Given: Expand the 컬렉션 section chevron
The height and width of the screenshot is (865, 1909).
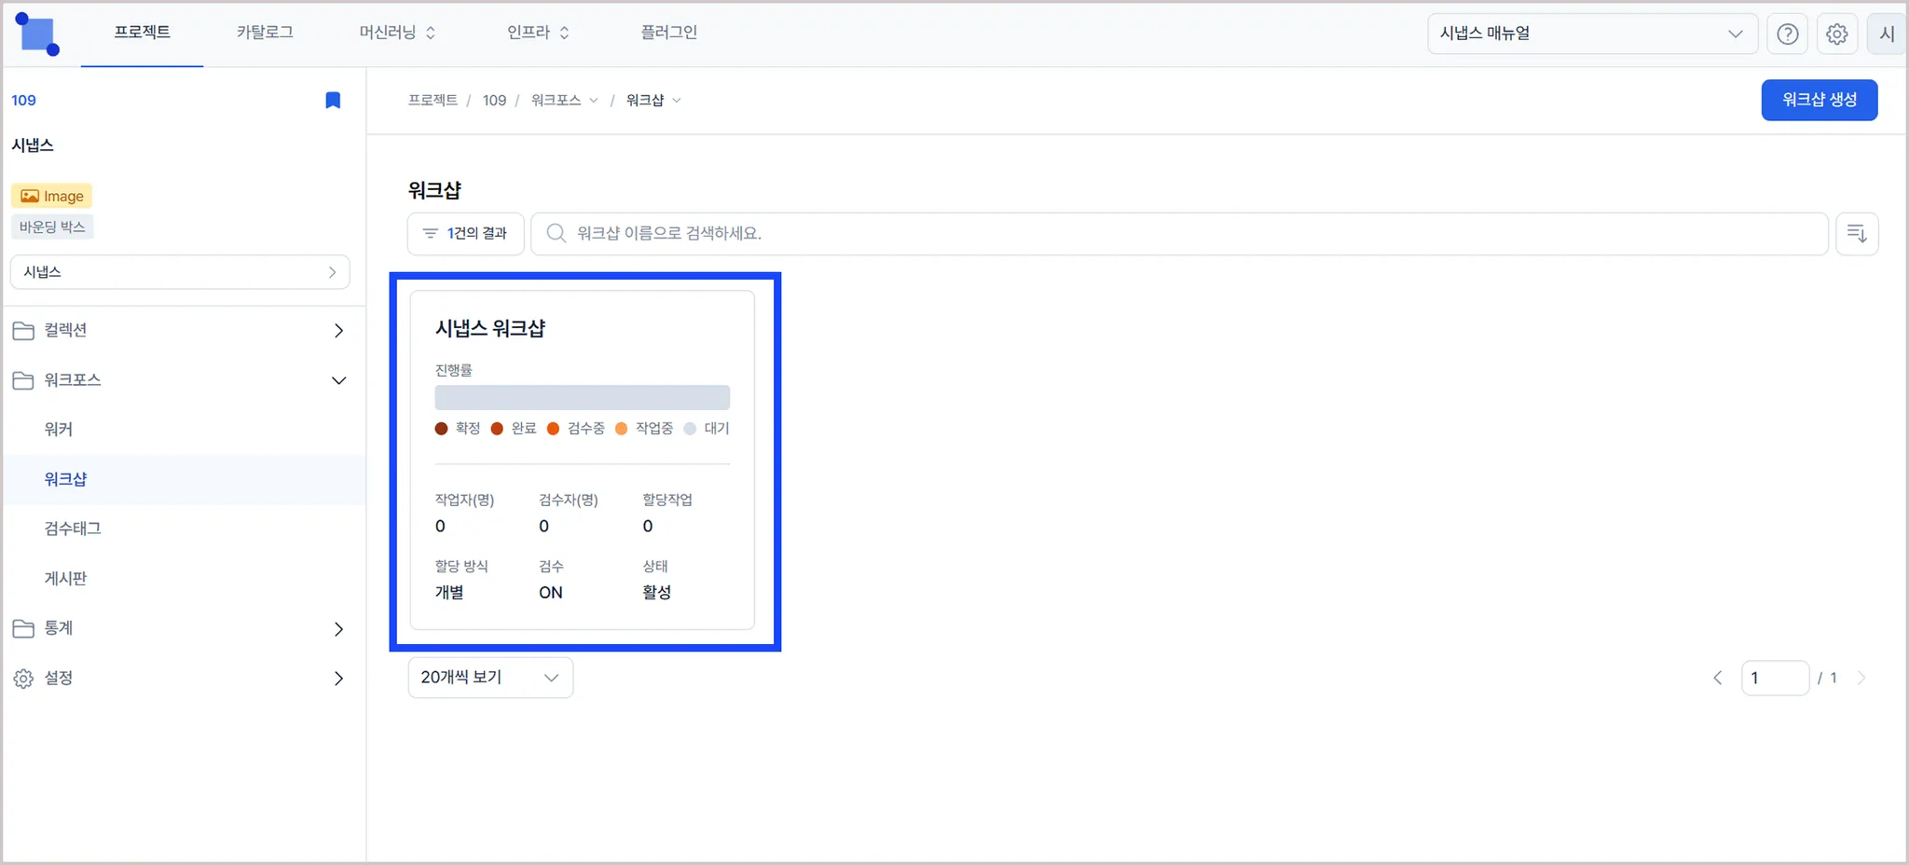Looking at the screenshot, I should (338, 330).
